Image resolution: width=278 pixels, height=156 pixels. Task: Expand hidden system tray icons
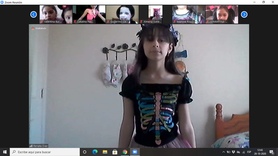[223, 152]
